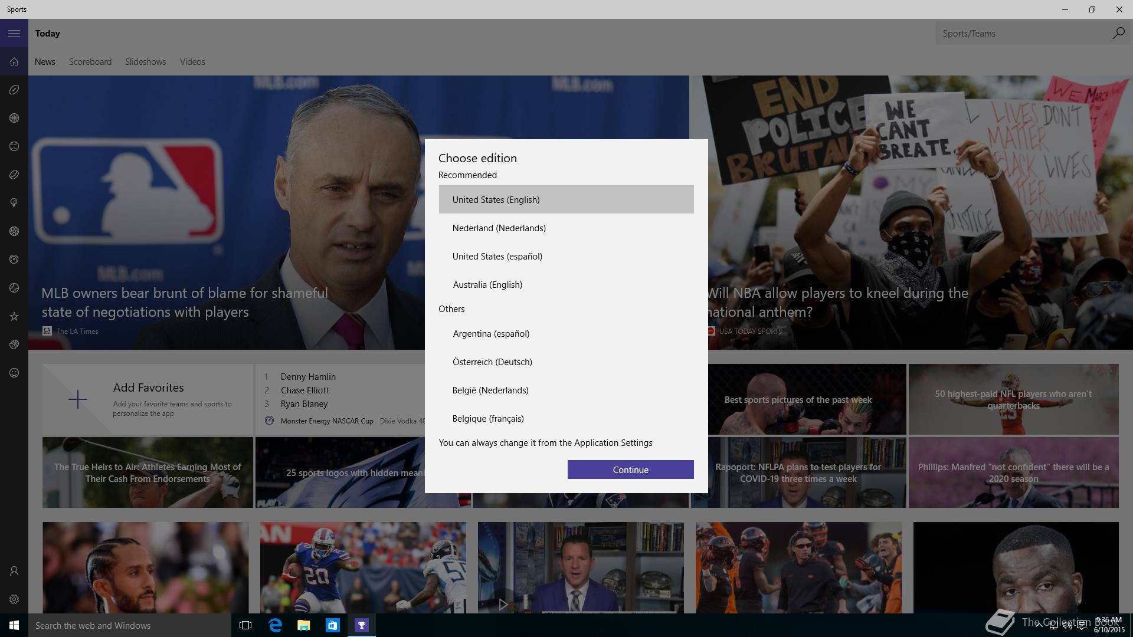Click the Continue button
1133x637 pixels.
[630, 469]
